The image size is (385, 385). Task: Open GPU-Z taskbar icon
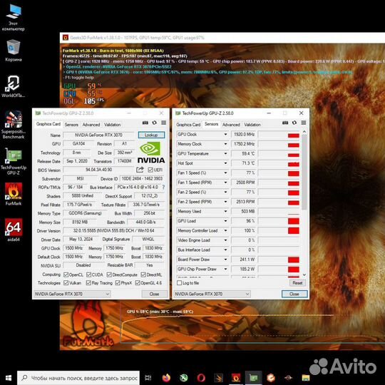pos(253,378)
